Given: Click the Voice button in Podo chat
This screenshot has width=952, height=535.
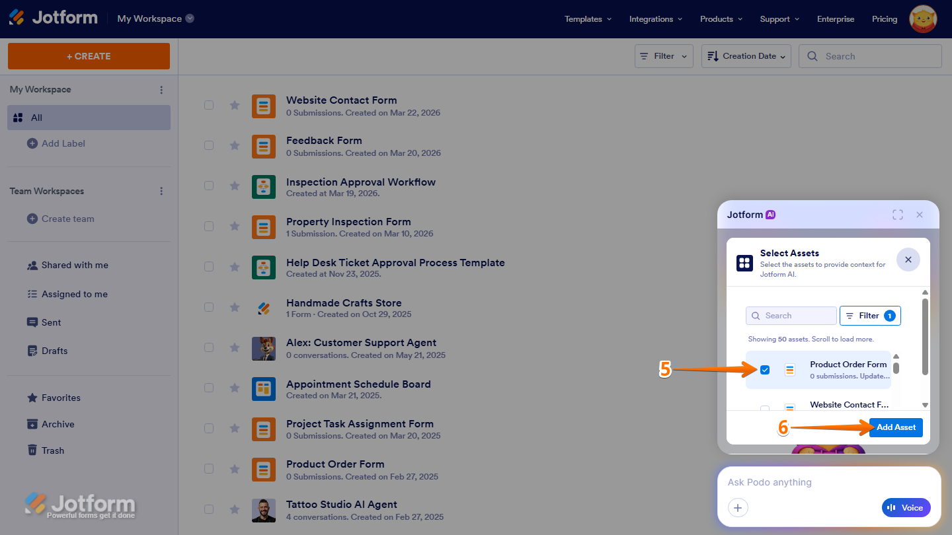Looking at the screenshot, I should [906, 507].
